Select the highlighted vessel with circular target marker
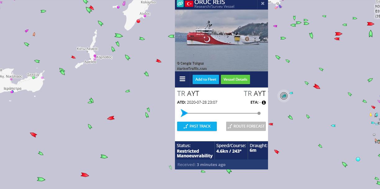The width and height of the screenshot is (380, 189). pos(284,96)
